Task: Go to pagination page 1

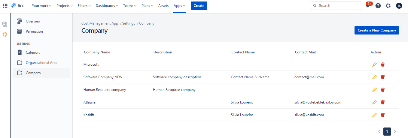Action: click(387, 131)
